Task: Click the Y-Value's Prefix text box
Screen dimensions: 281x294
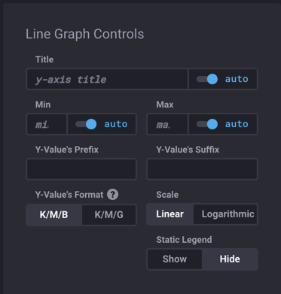Action: pyautogui.click(x=81, y=169)
